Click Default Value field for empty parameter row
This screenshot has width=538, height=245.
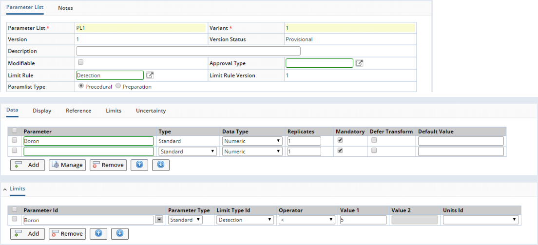coord(461,151)
